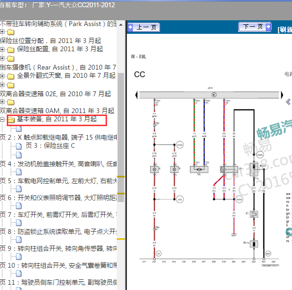Expand the 保险丝配置 folder node
The height and width of the screenshot is (290, 292).
point(2,50)
